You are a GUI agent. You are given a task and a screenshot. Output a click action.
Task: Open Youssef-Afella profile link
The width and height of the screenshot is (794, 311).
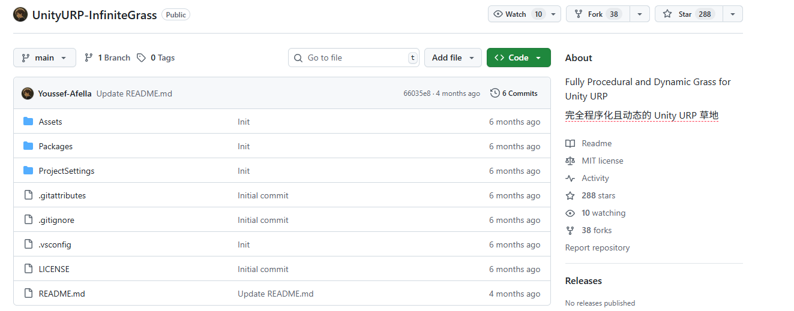coord(65,93)
